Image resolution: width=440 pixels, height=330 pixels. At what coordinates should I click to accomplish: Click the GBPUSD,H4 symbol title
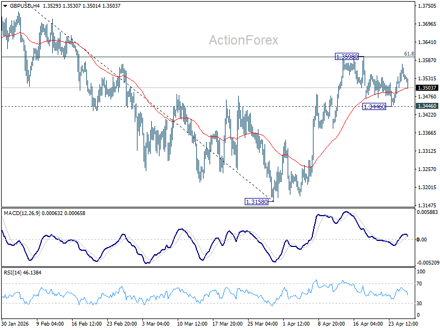click(25, 5)
